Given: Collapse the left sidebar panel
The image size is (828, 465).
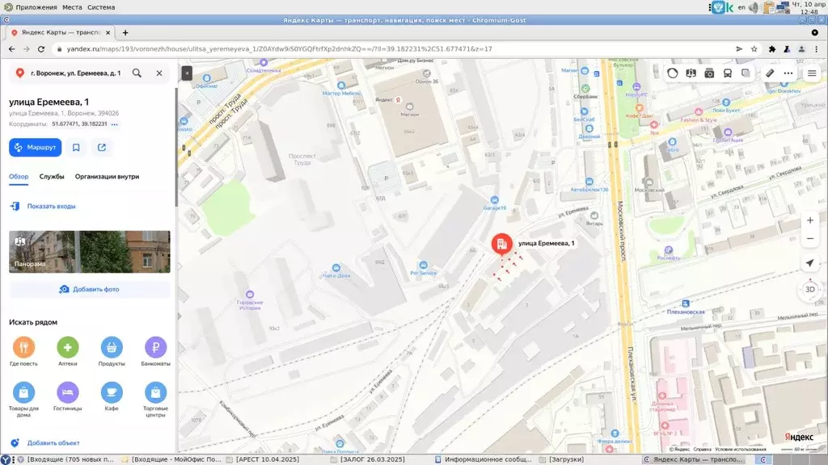Looking at the screenshot, I should click(187, 73).
